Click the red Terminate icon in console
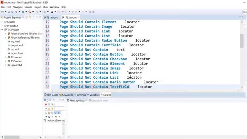The image size is (247, 139). (x=46, y=104)
